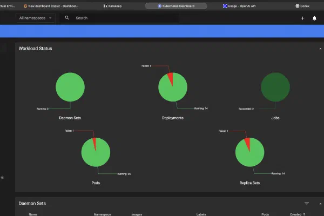
Task: Open the All namespaces dropdown
Action: tap(36, 18)
